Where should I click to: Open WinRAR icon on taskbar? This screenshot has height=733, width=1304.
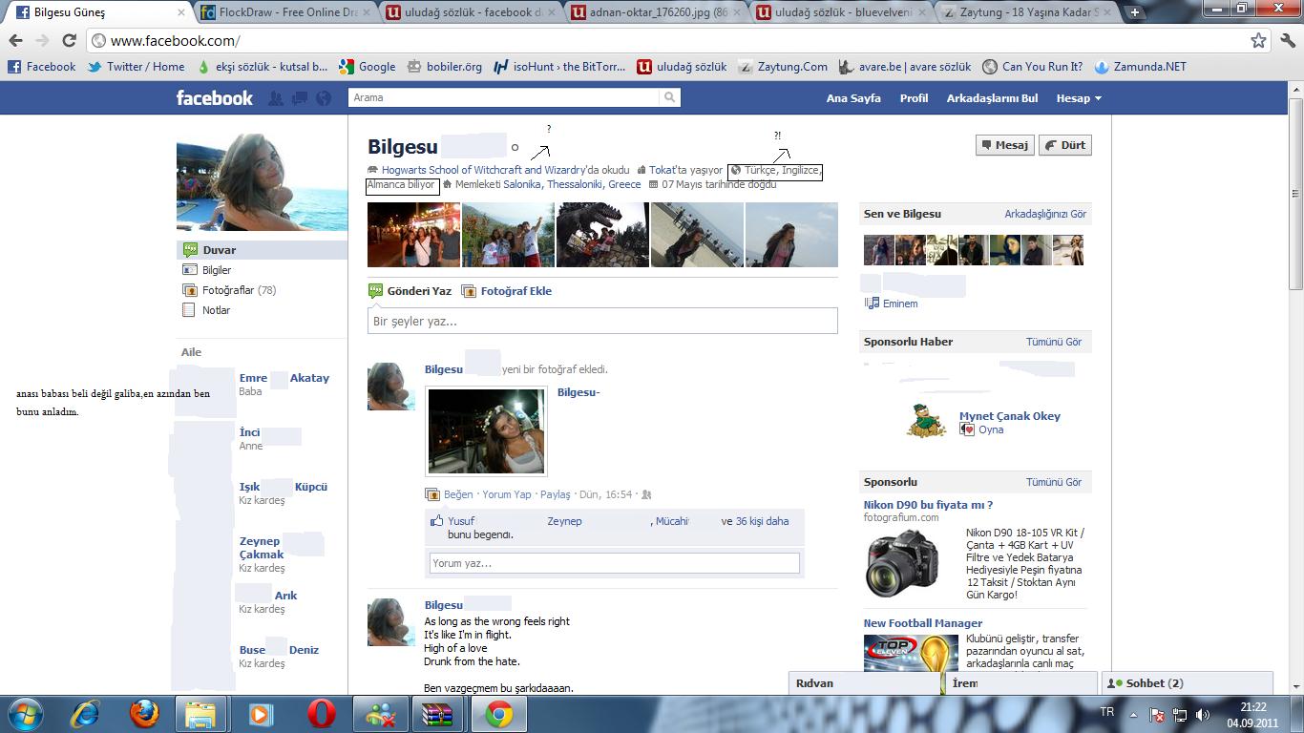pos(437,714)
